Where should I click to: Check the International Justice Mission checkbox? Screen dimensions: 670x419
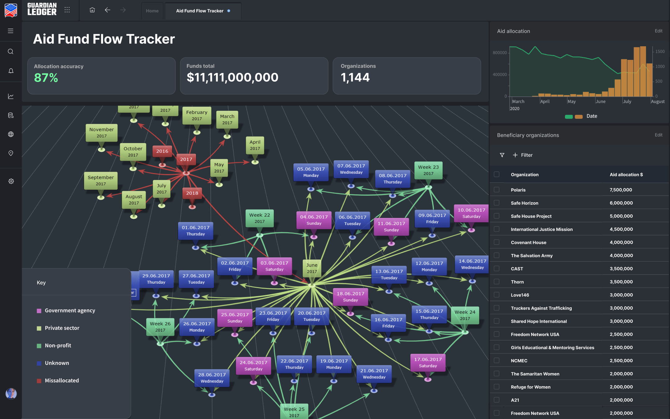point(497,229)
